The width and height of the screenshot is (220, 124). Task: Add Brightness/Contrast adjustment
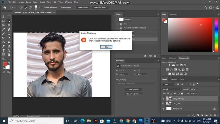click(169, 65)
